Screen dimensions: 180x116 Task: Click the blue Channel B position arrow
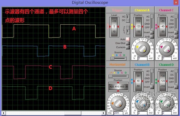coord(132,81)
